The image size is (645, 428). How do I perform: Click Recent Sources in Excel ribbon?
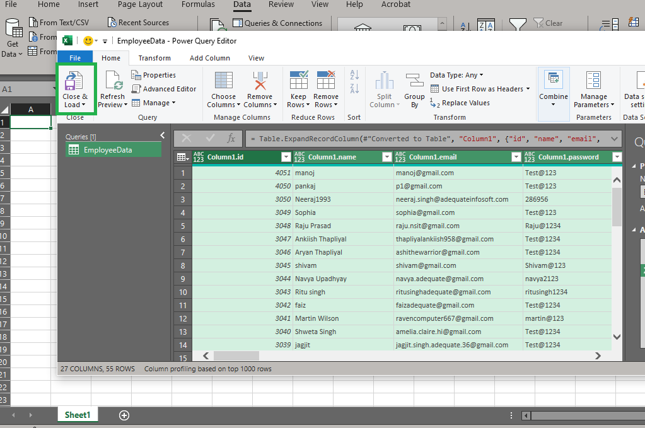pyautogui.click(x=138, y=23)
